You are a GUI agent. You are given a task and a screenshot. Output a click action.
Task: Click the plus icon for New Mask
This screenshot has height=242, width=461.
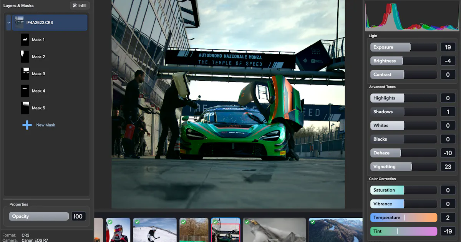(x=27, y=125)
